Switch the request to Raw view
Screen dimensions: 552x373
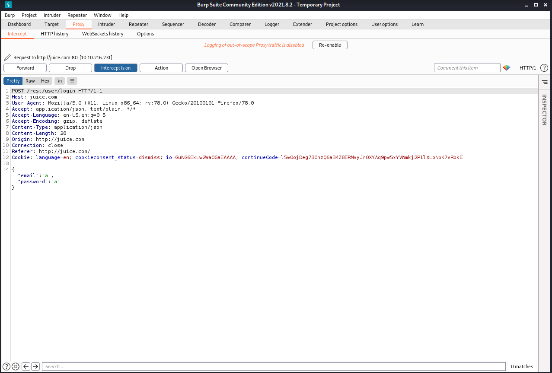pyautogui.click(x=30, y=81)
